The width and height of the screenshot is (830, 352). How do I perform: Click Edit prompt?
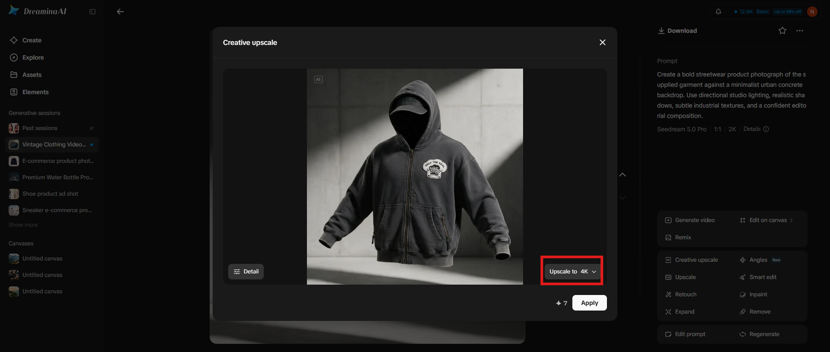pyautogui.click(x=685, y=334)
